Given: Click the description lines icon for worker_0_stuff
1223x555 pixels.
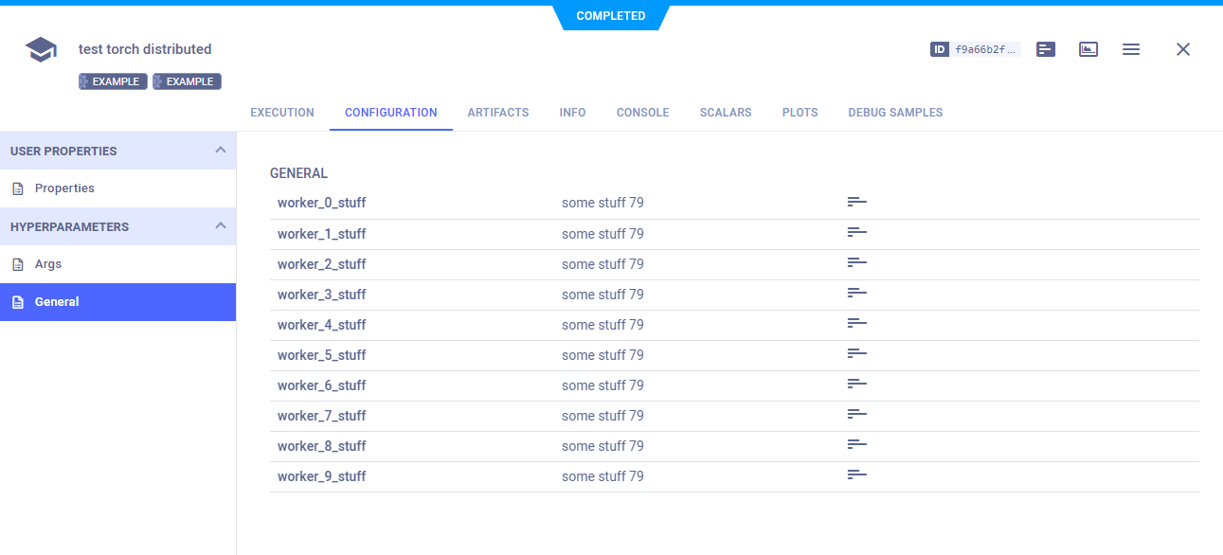Looking at the screenshot, I should click(x=856, y=203).
